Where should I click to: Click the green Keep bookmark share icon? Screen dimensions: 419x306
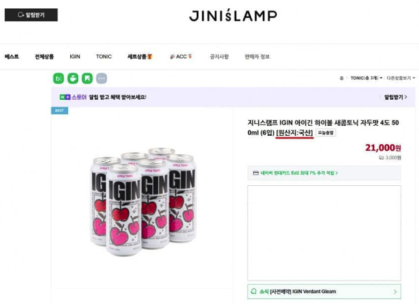coord(87,78)
